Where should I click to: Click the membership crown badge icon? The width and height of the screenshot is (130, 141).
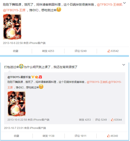click(37, 77)
